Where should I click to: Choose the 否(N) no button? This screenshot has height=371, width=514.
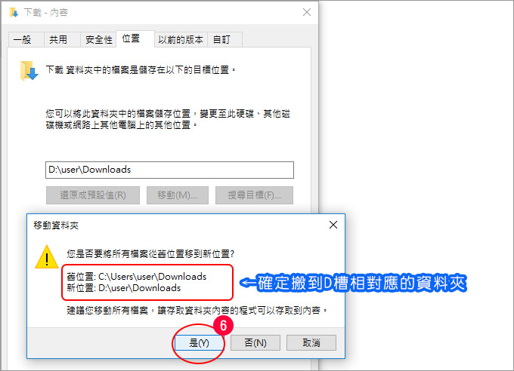pos(255,342)
